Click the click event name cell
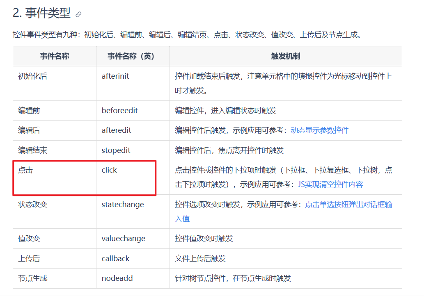The image size is (424, 296). (133, 177)
